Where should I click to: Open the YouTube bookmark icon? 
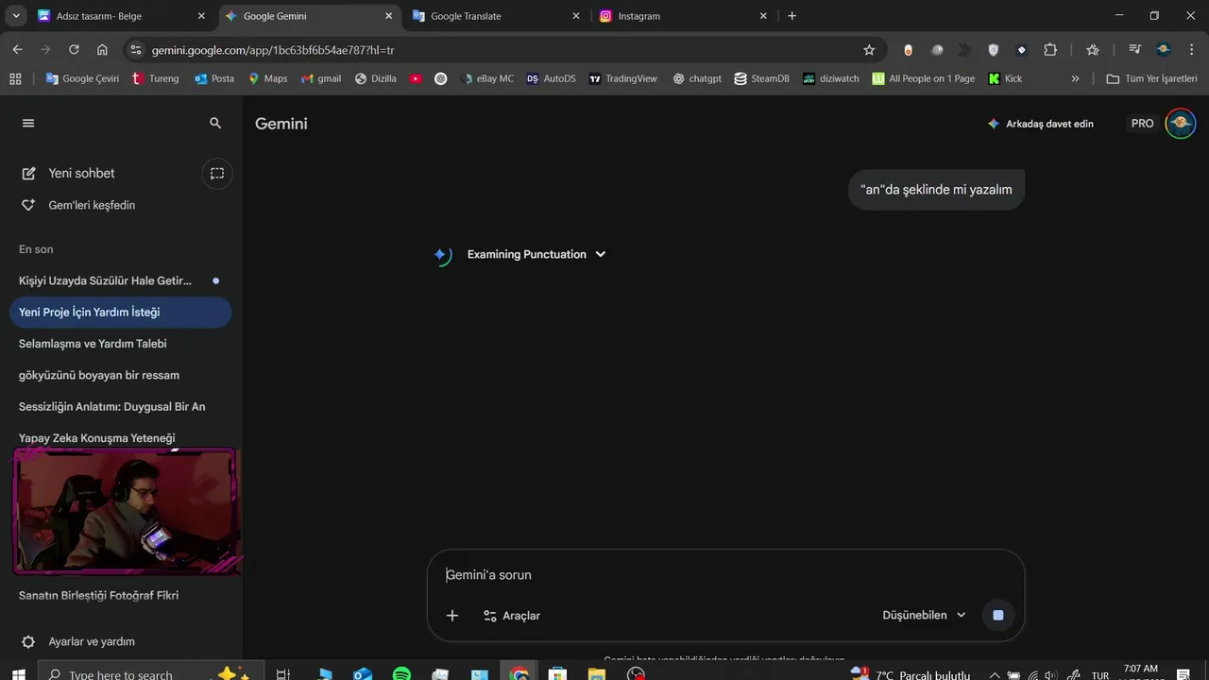(x=416, y=78)
